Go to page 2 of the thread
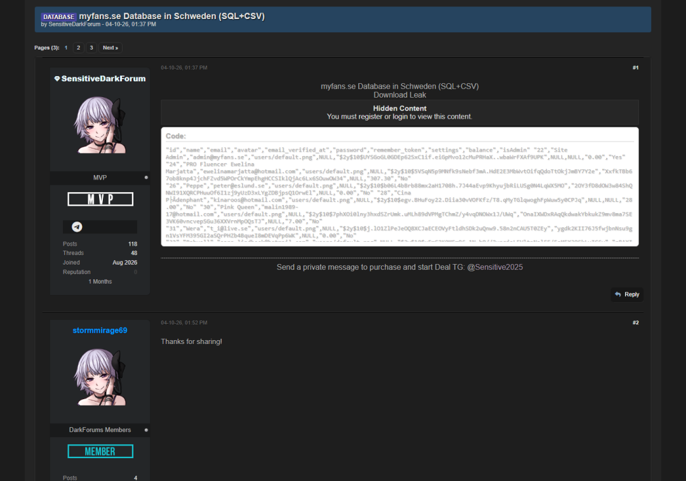 point(78,48)
